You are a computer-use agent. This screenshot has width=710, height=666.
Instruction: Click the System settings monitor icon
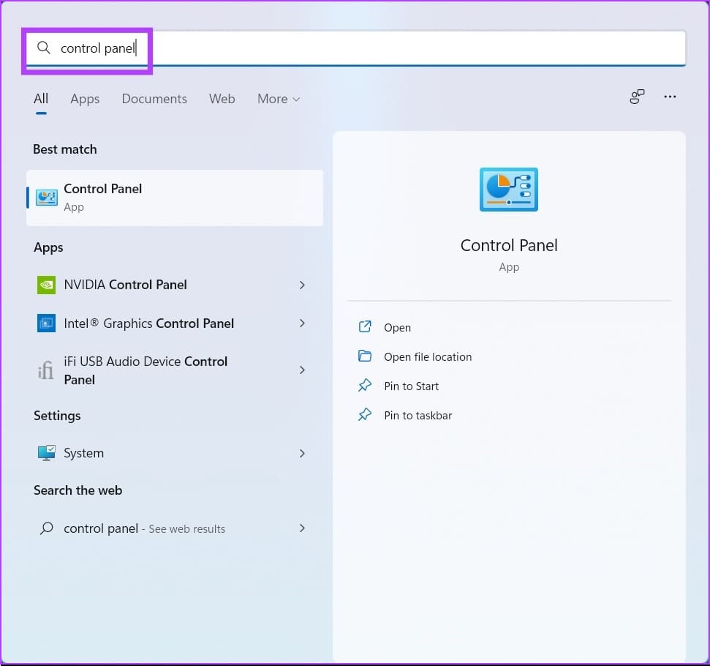[46, 453]
